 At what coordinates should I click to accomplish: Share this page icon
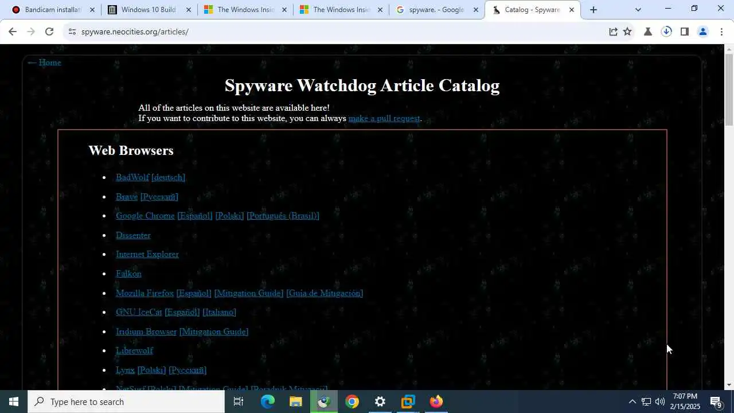tap(613, 32)
